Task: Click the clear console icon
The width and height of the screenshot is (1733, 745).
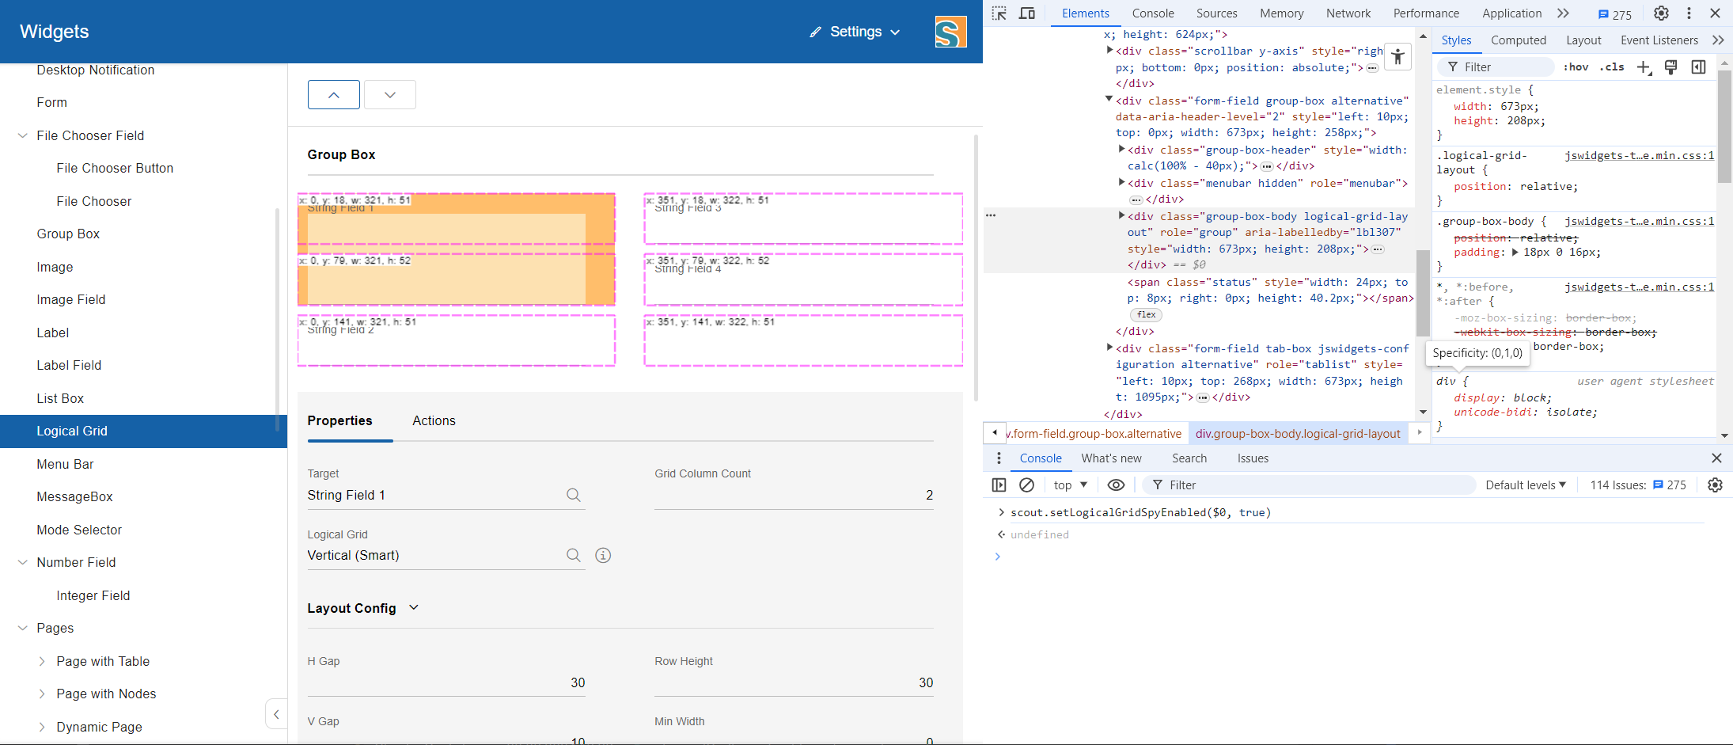Action: tap(1026, 485)
